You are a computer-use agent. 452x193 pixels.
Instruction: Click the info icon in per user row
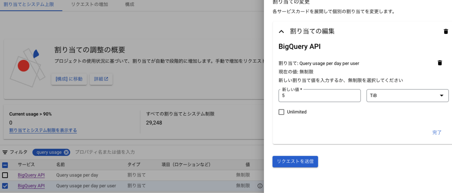[x=260, y=186]
